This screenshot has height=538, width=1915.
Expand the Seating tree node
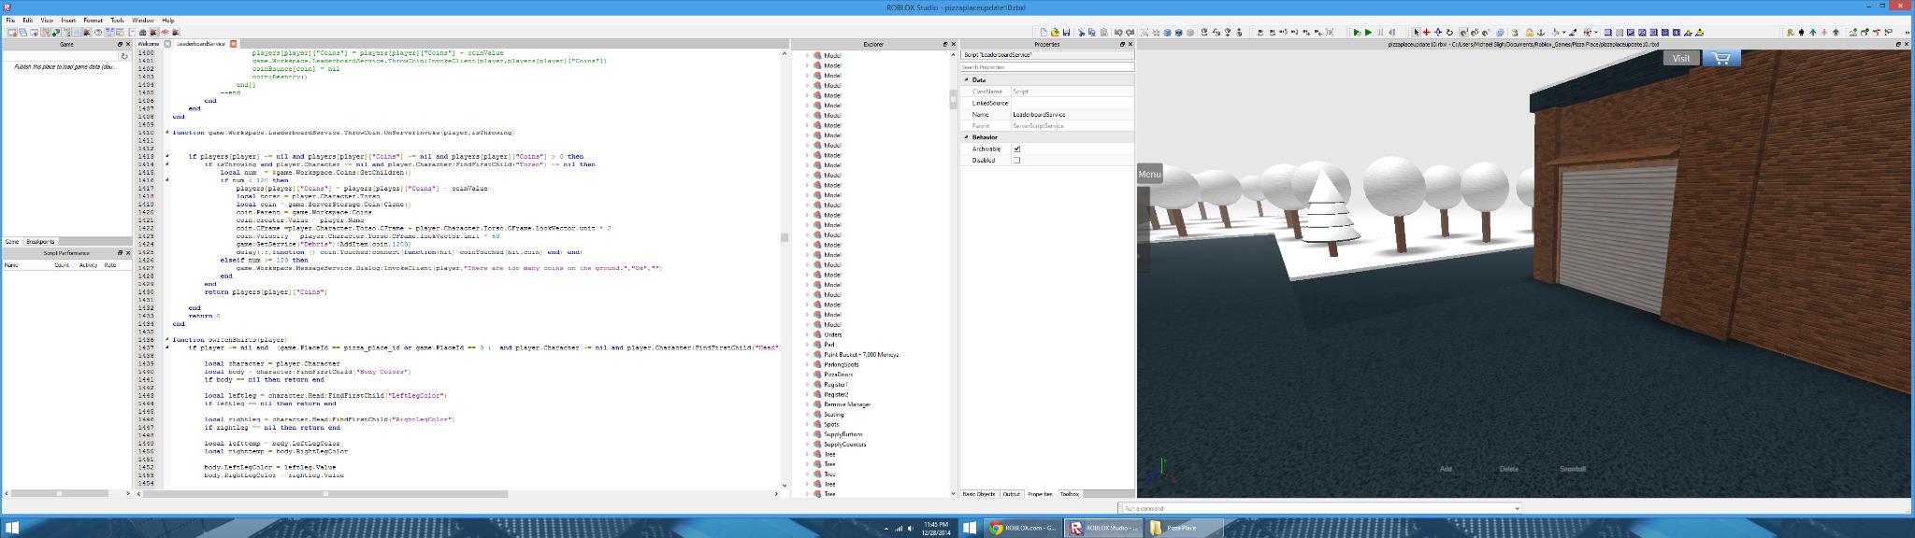point(808,414)
